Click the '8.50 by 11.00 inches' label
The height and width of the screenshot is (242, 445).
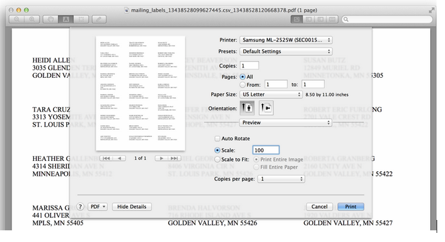[x=327, y=95]
